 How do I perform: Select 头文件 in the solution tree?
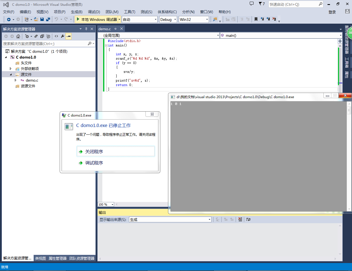(x=26, y=63)
